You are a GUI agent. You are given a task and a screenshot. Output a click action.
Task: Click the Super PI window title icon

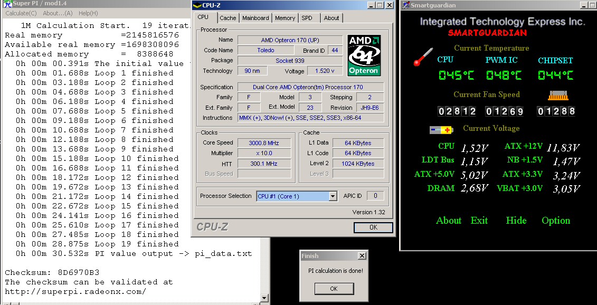pyautogui.click(x=7, y=4)
